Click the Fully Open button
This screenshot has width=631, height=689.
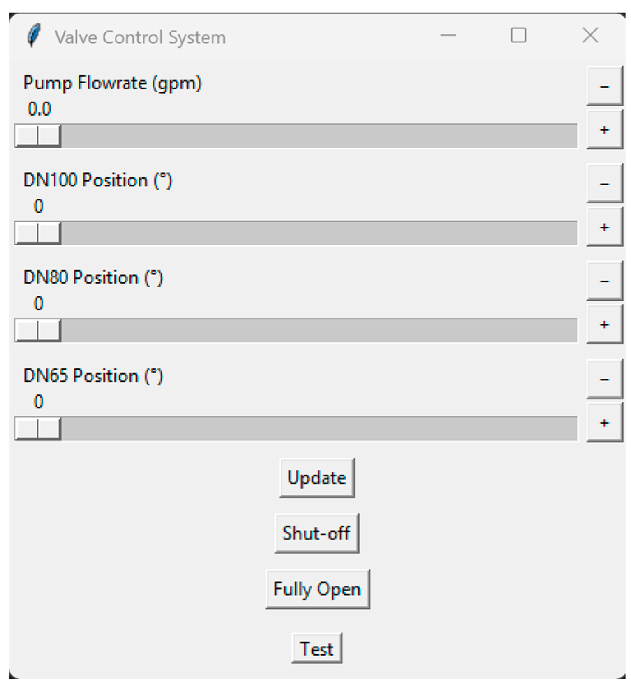click(317, 589)
